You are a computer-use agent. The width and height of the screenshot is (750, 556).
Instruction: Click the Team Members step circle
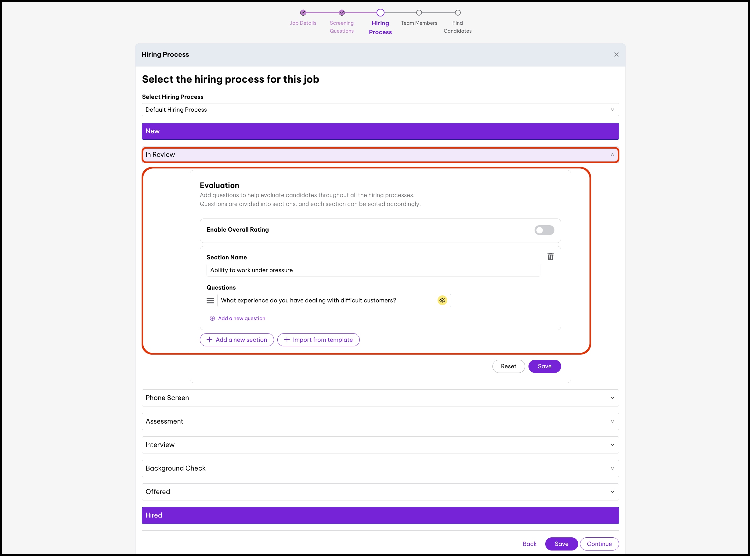[x=419, y=13]
